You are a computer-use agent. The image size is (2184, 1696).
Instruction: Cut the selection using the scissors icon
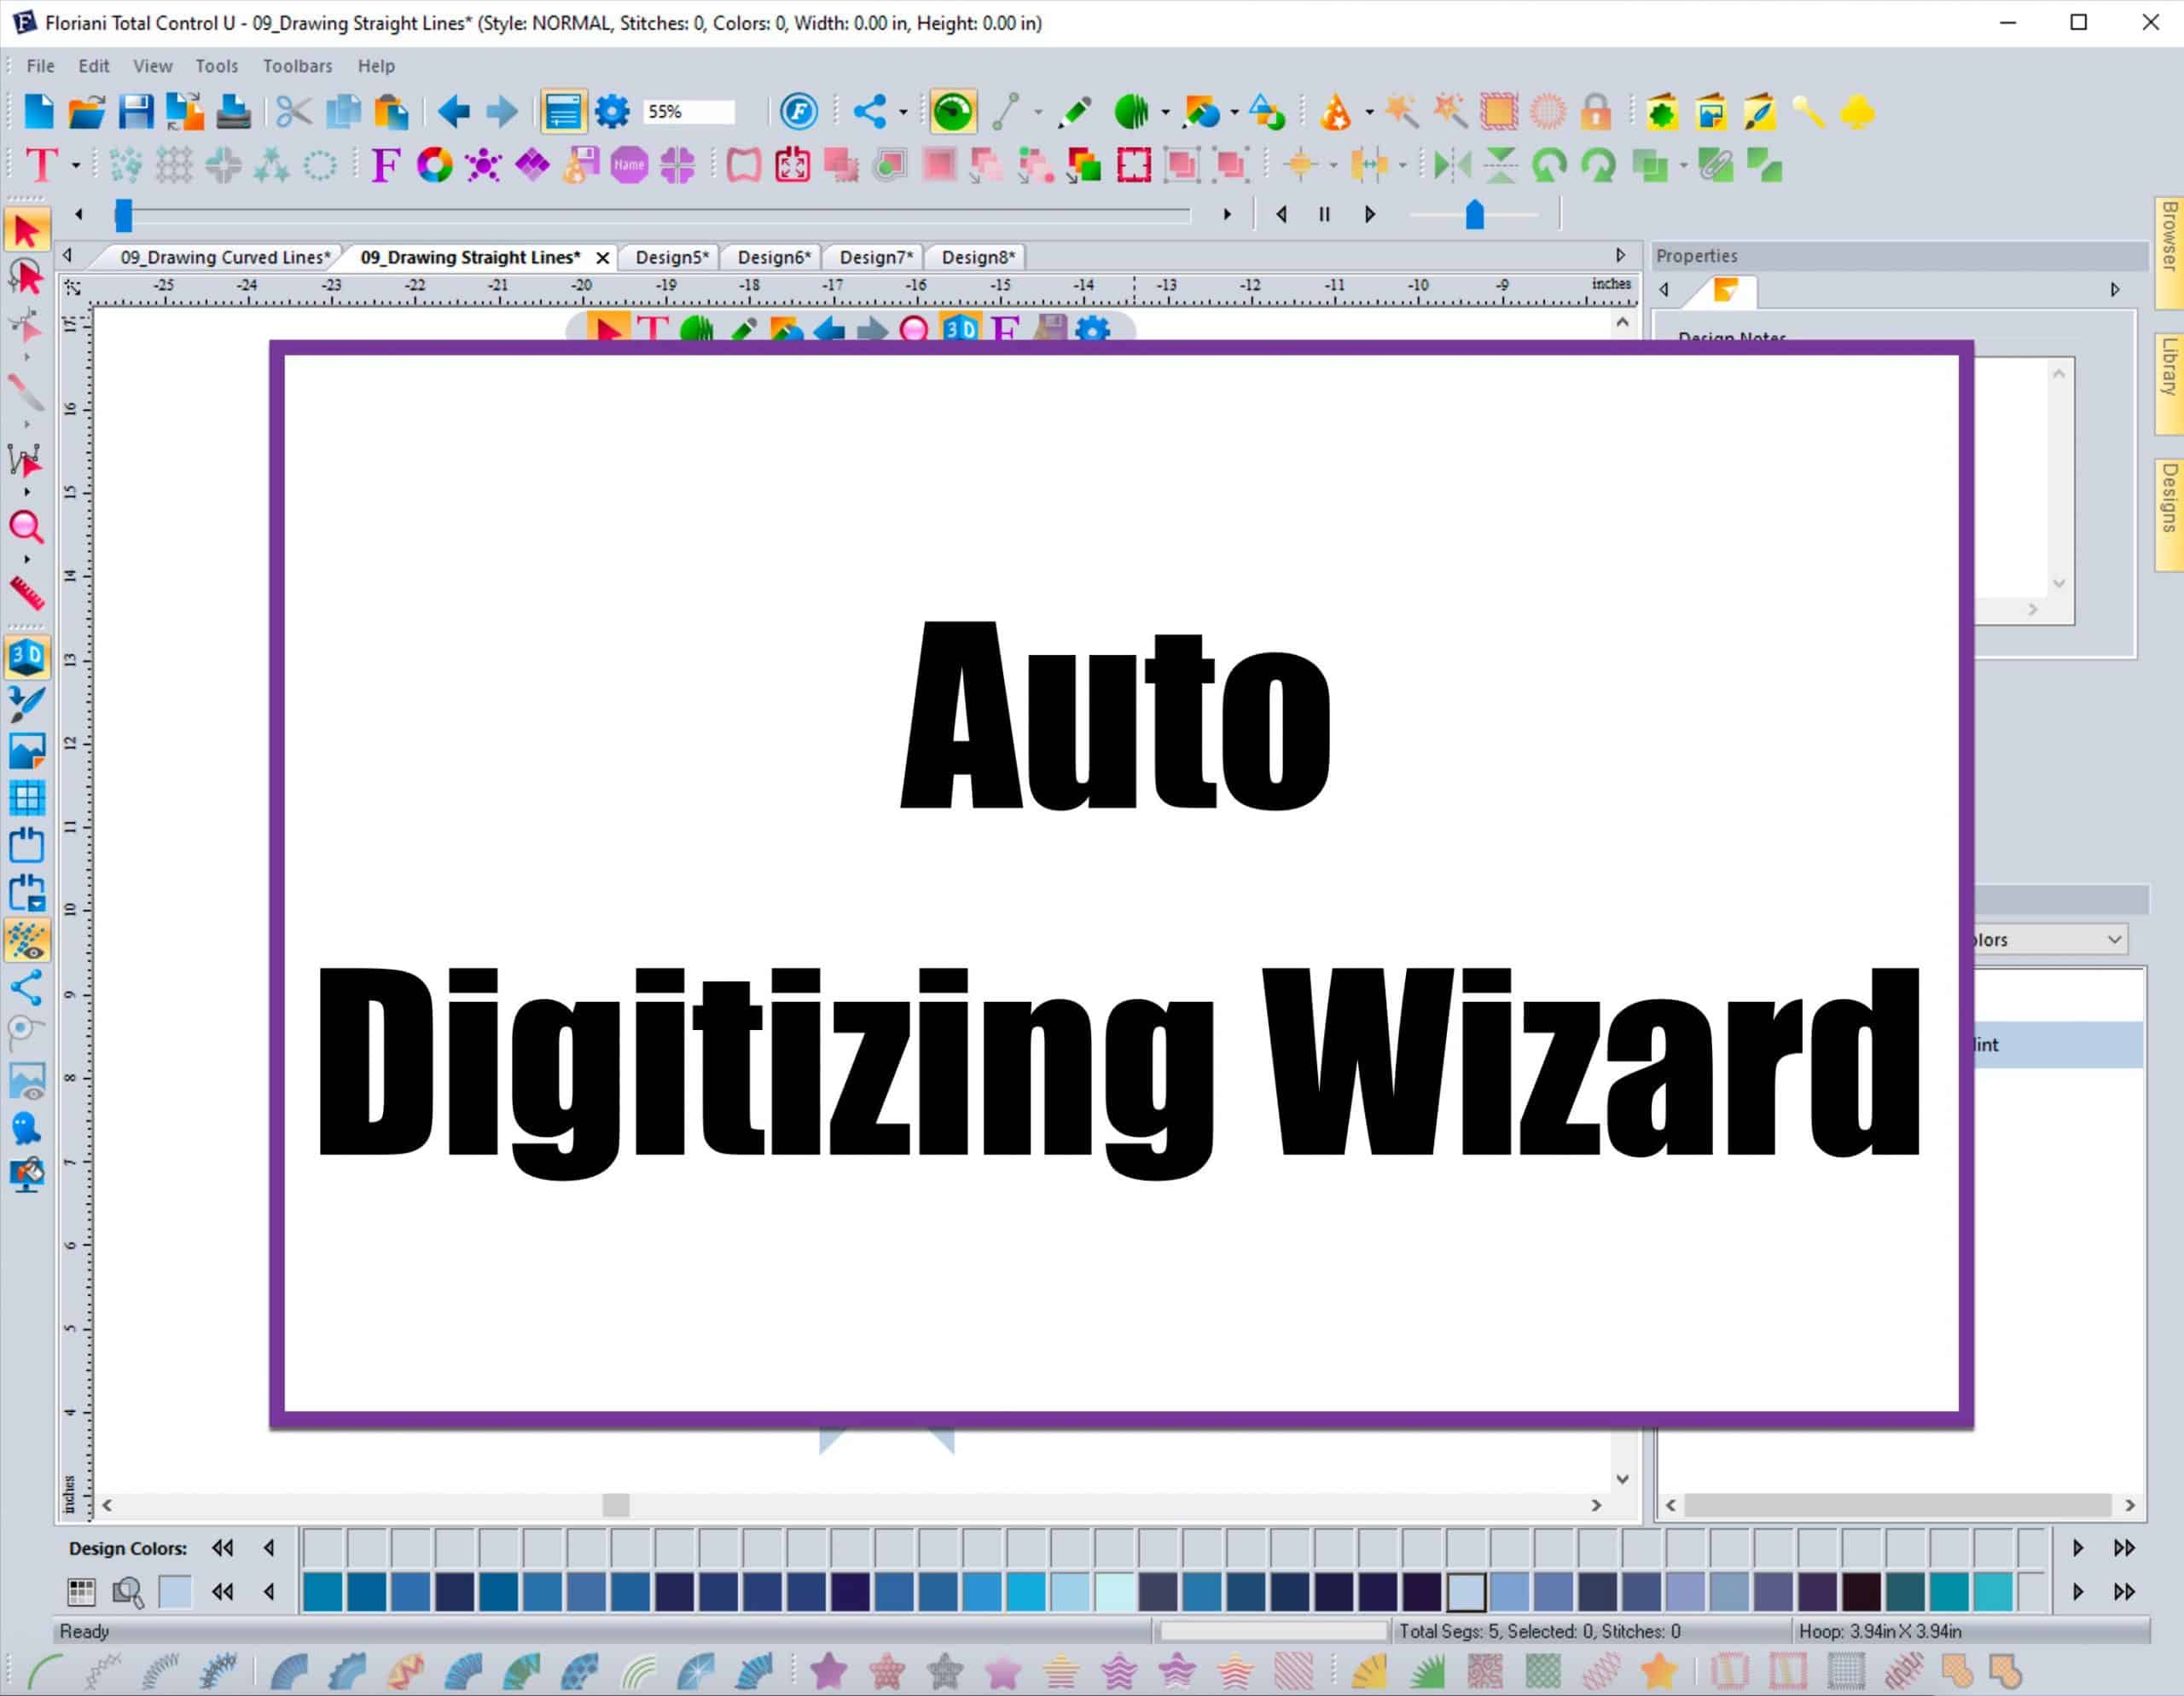click(x=292, y=112)
